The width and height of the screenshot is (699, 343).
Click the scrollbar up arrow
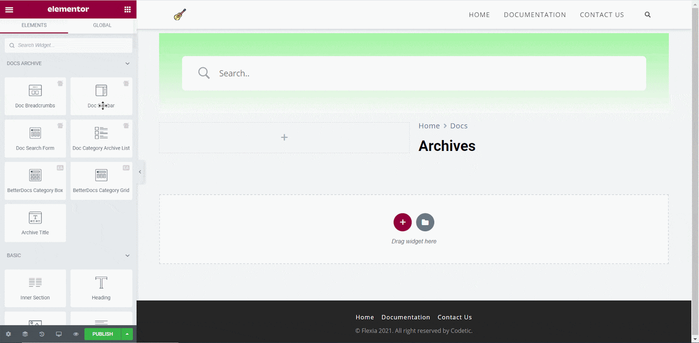coord(695,4)
